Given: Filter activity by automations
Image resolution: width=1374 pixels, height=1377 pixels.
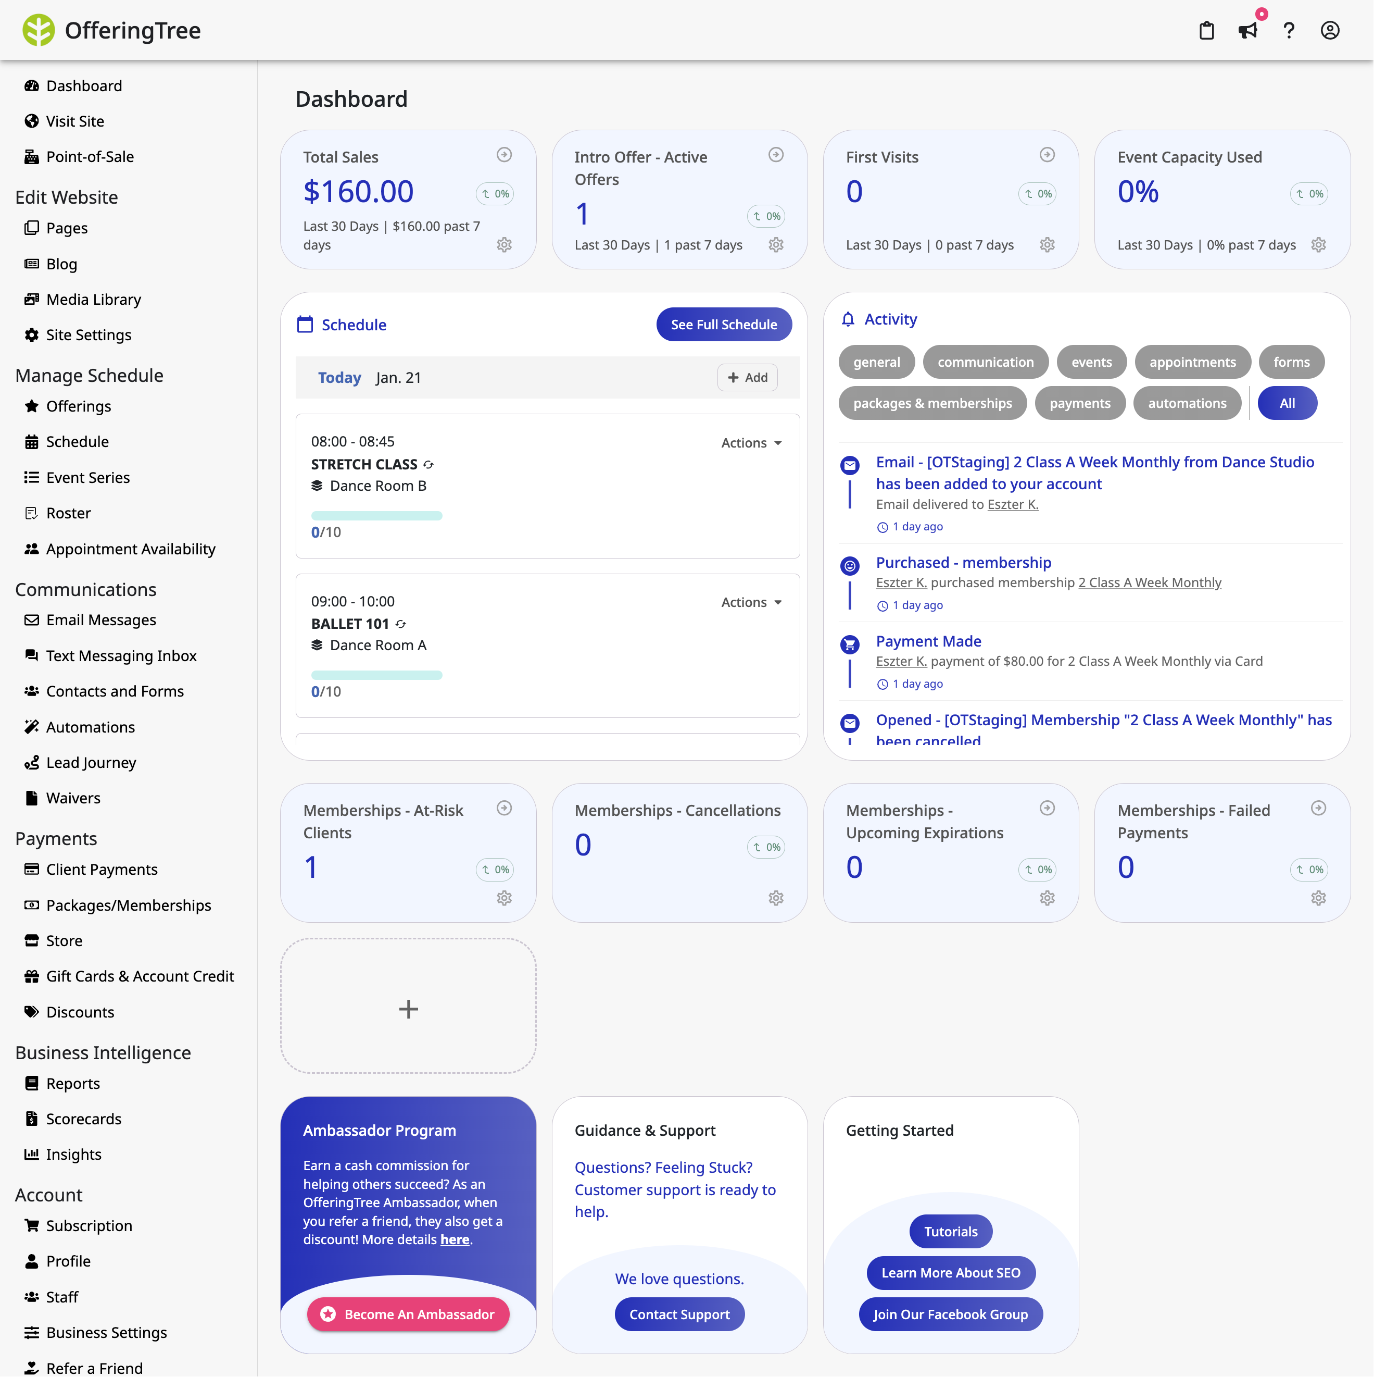Looking at the screenshot, I should (1187, 403).
